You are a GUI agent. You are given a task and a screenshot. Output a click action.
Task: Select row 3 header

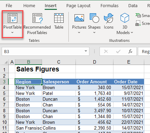[4, 82]
